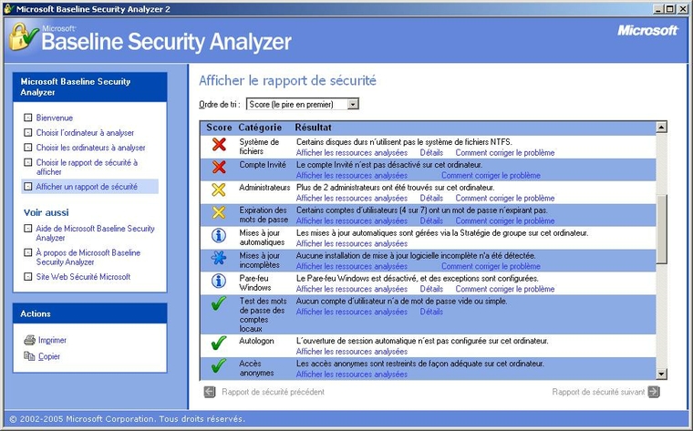Click Comment corriger le problème for Mises à jour incomplètes
The width and height of the screenshot is (693, 431).
491,266
